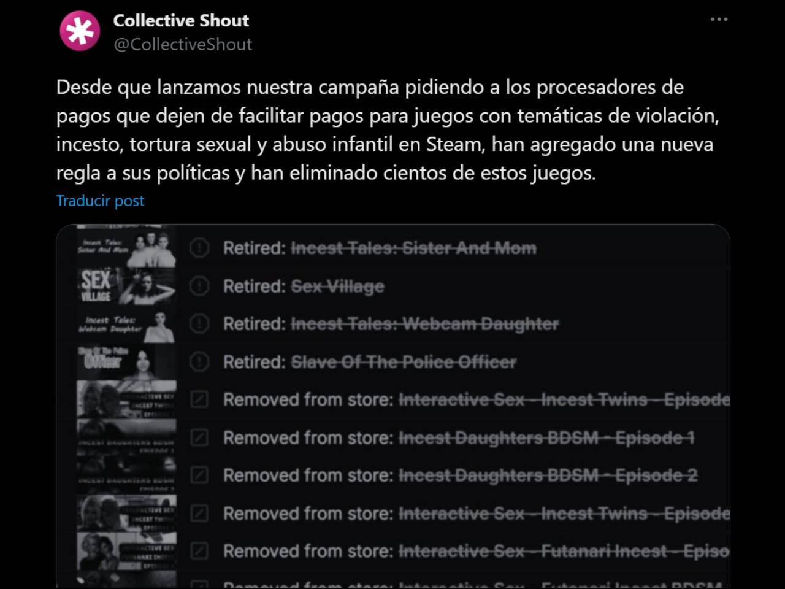Click the removed icon beside the Futanari Incest entry

(199, 551)
